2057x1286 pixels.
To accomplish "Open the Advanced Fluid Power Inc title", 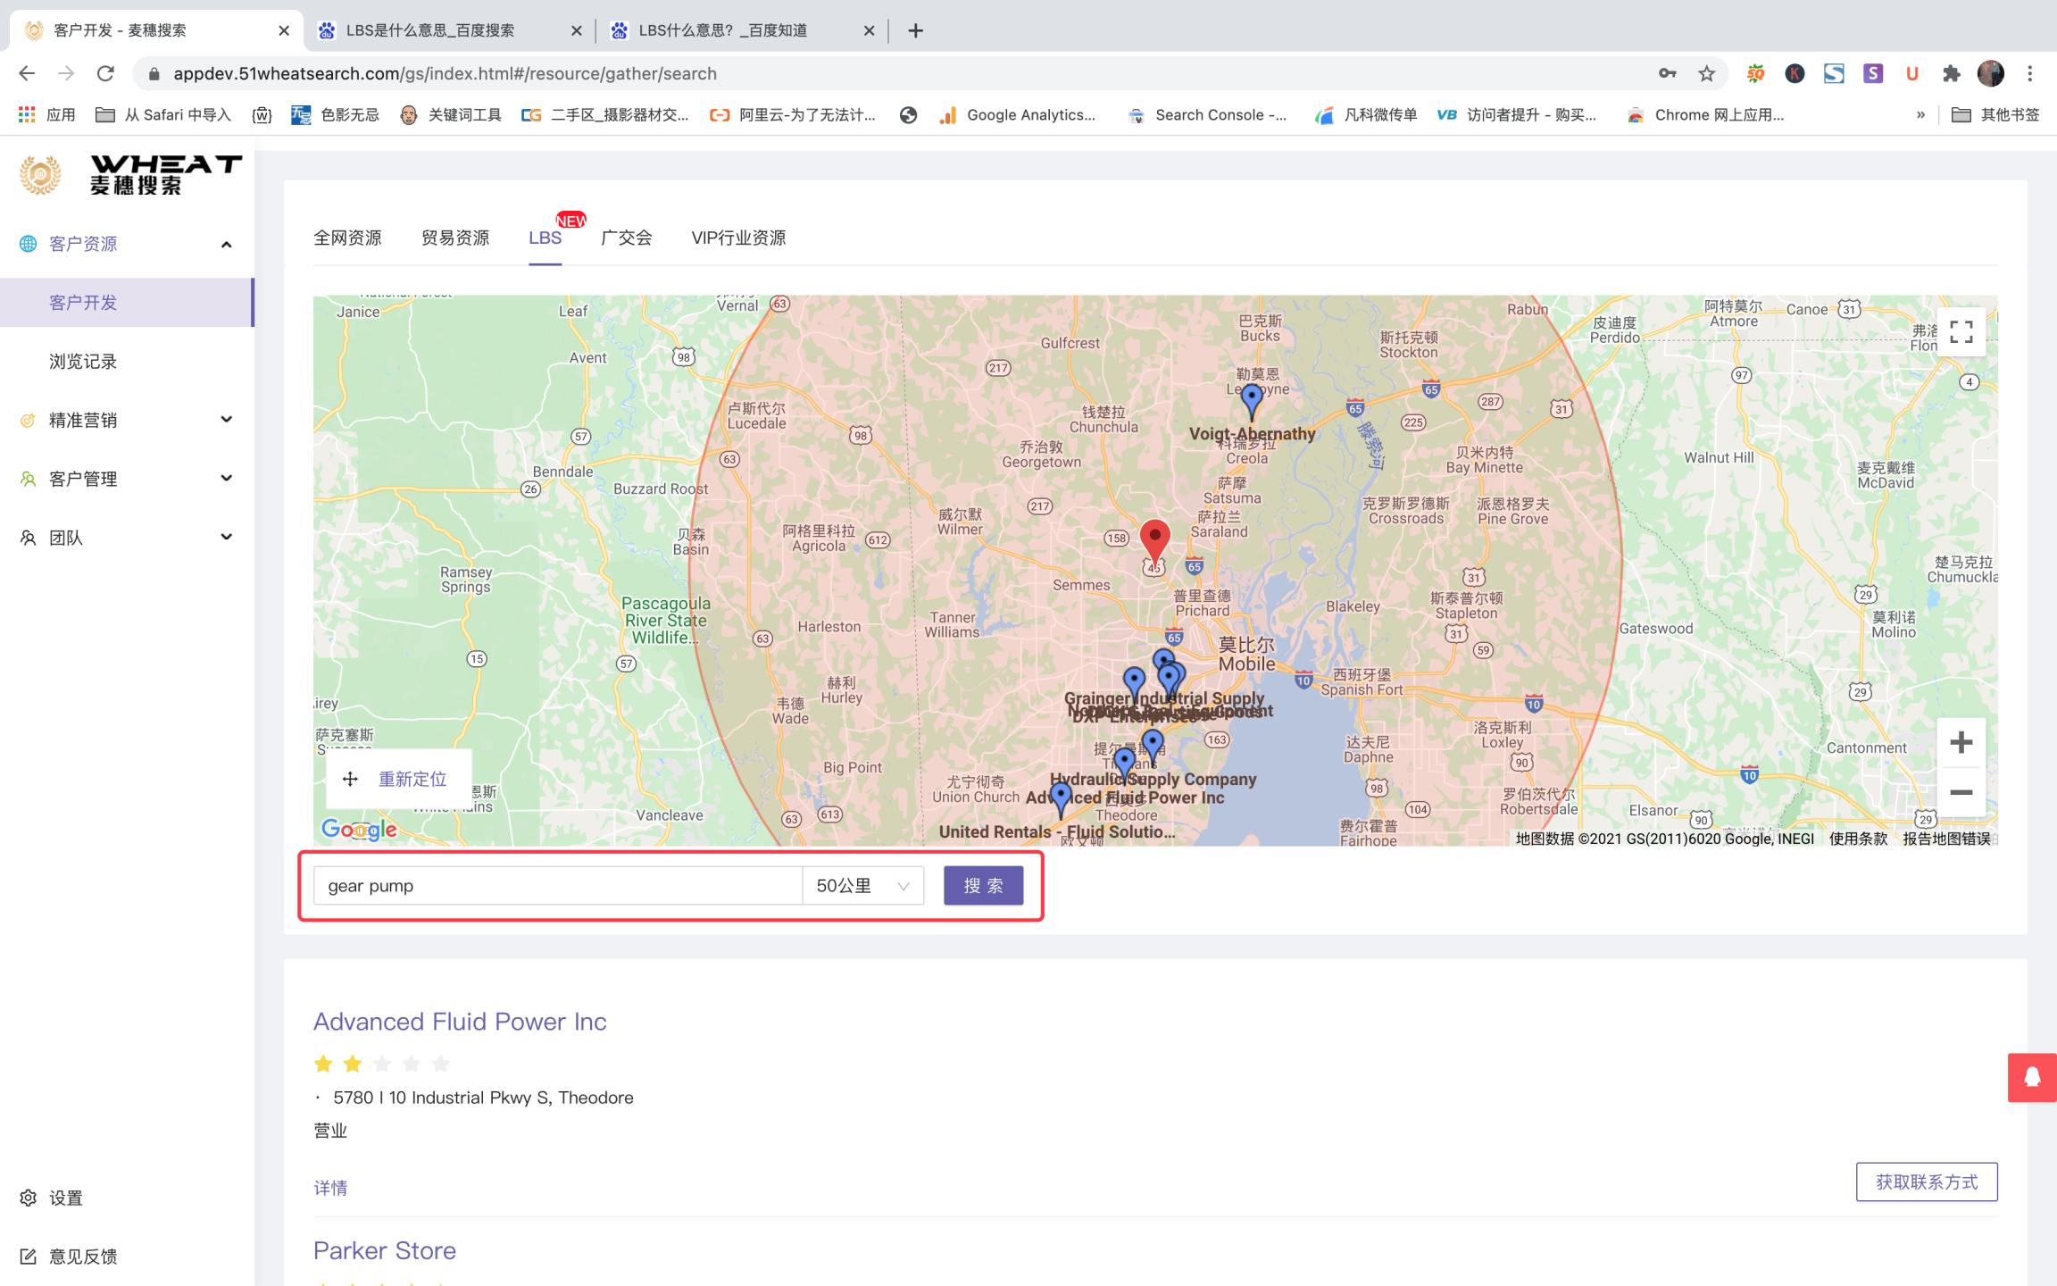I will [x=460, y=1021].
